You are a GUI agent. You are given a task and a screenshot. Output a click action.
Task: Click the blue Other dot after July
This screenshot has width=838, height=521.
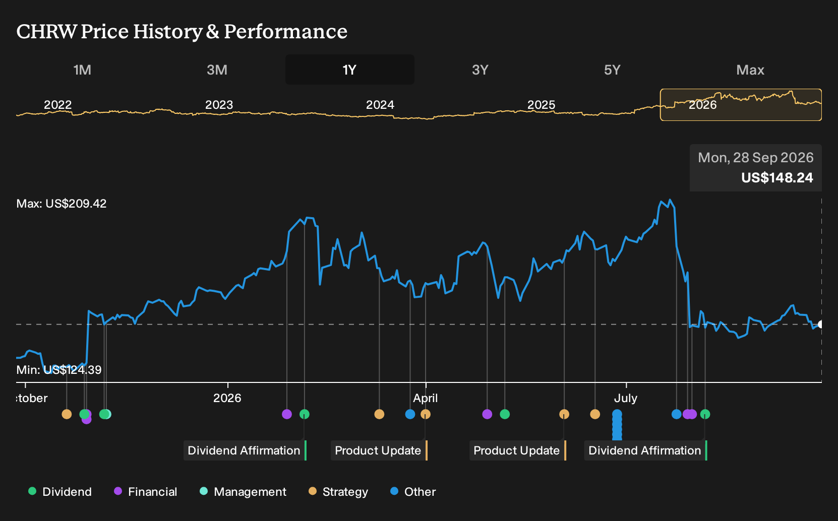pyautogui.click(x=677, y=414)
